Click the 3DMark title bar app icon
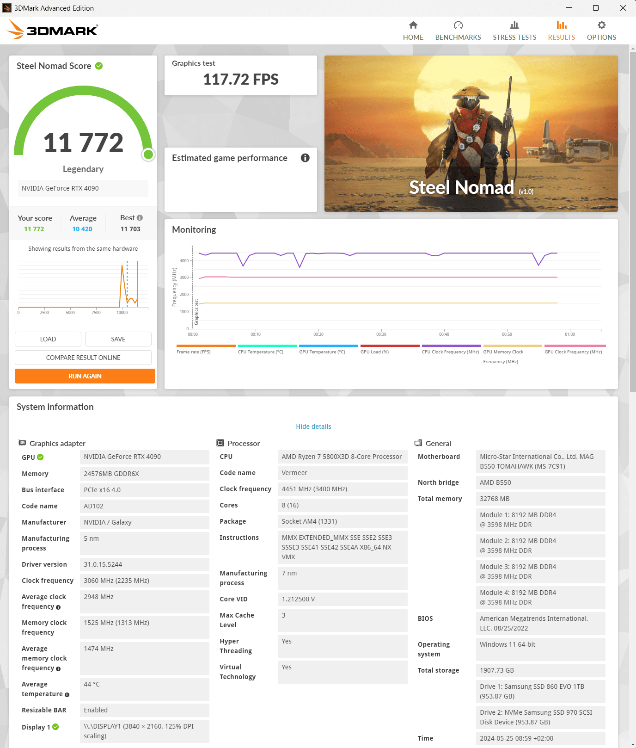Image resolution: width=636 pixels, height=748 pixels. pos(7,8)
